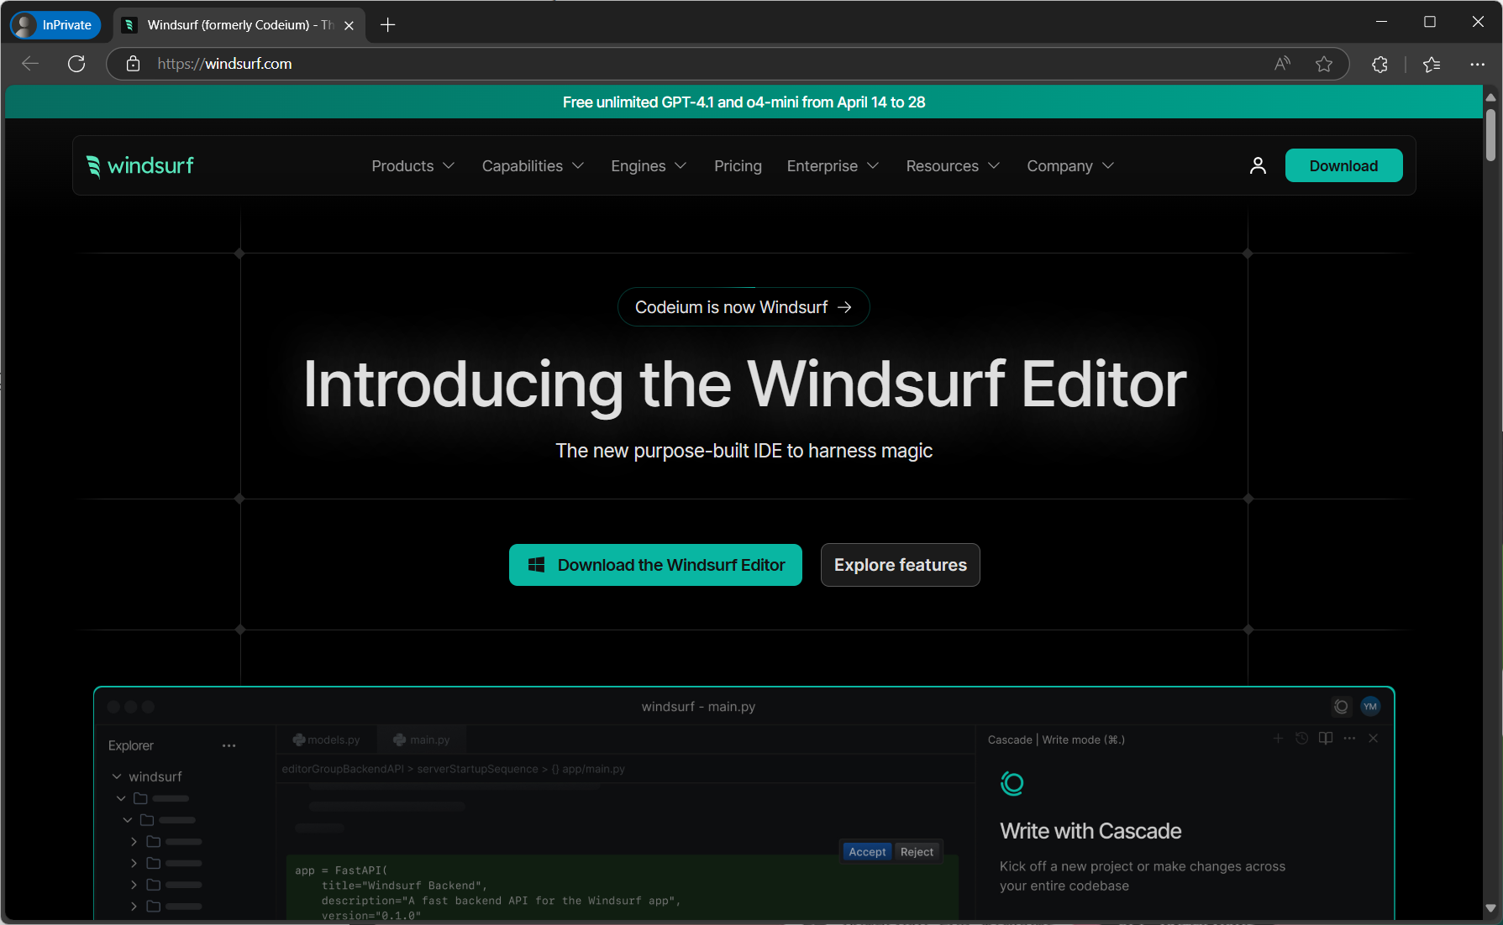Click the InPrivate profile badge

[x=55, y=25]
